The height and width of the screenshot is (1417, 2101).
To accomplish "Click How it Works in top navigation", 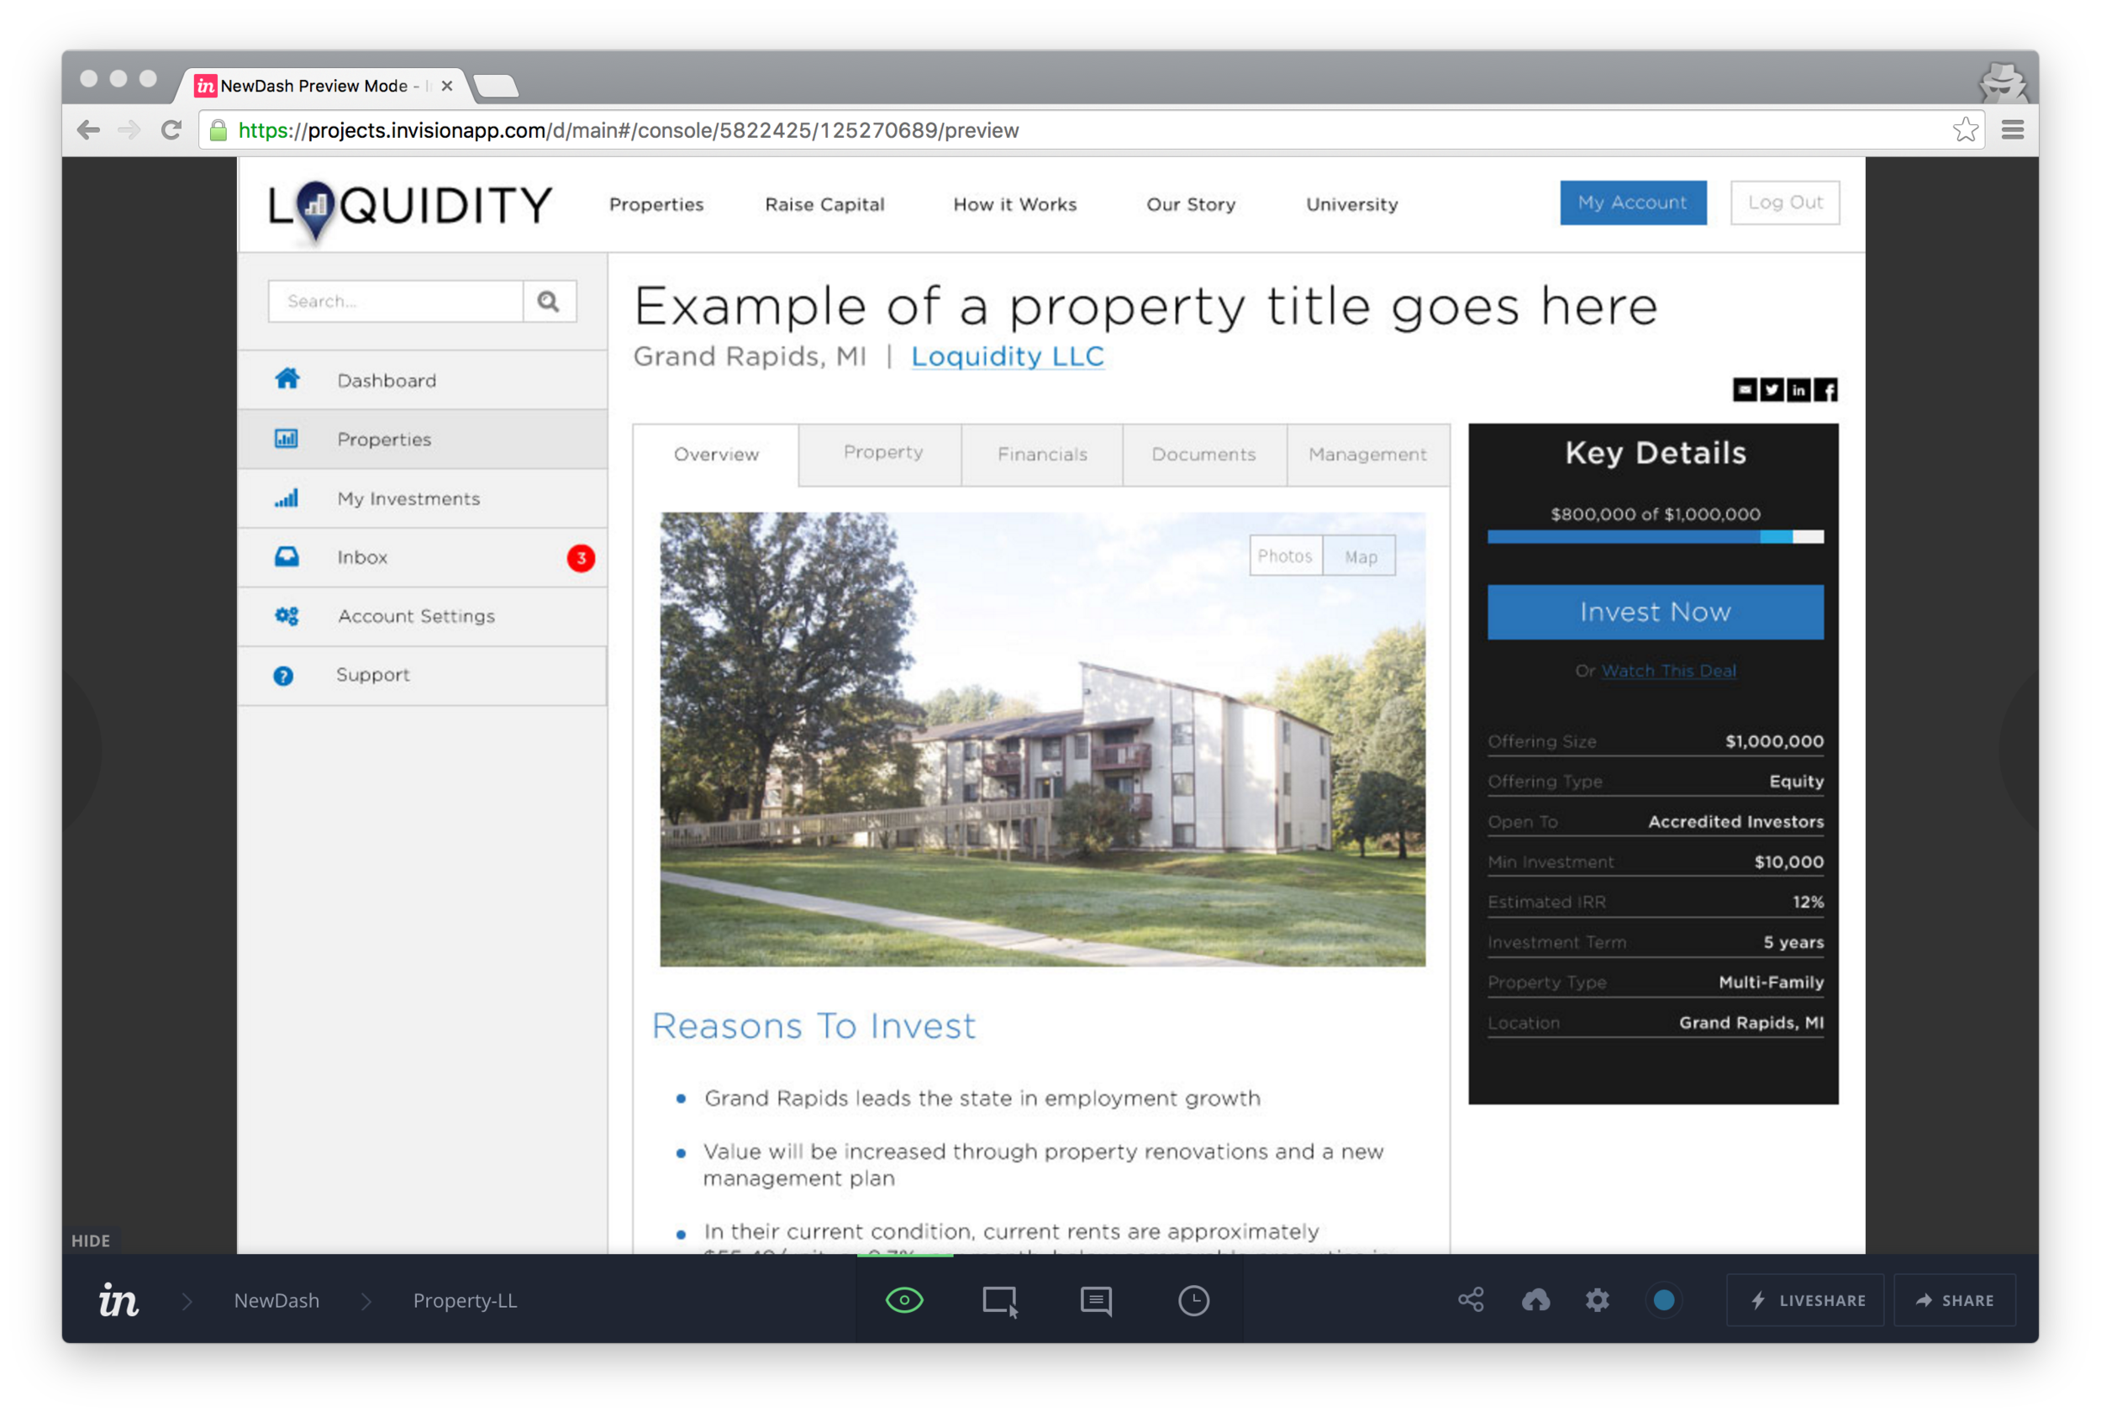I will coord(1015,204).
